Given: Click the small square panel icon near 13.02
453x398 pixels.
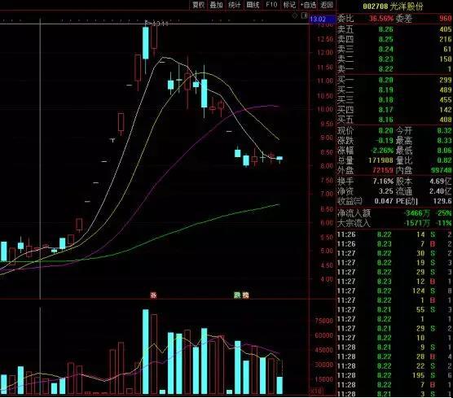Looking at the screenshot, I should (x=304, y=16).
